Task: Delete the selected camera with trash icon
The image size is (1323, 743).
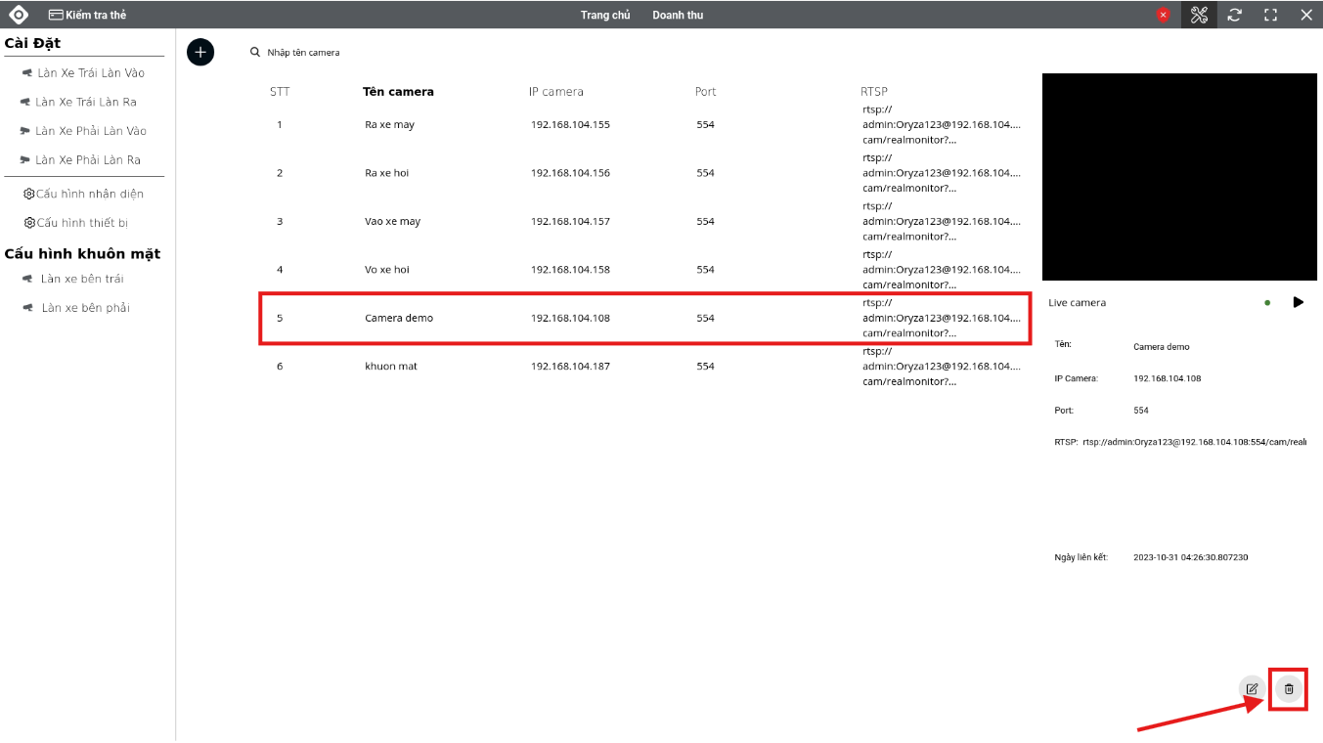Action: pyautogui.click(x=1289, y=688)
